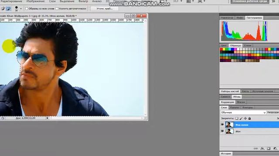
Task: Toggle lock image pixels brush icon
Action: pyautogui.click(x=241, y=118)
